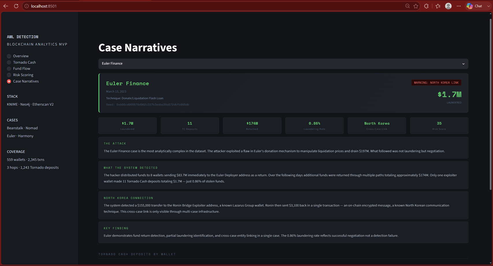493x266 pixels.
Task: Select the Tornado Cash radio option
Action: [21, 62]
